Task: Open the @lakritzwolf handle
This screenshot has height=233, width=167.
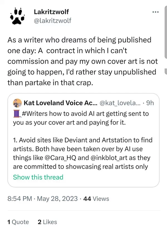Action: 52,20
